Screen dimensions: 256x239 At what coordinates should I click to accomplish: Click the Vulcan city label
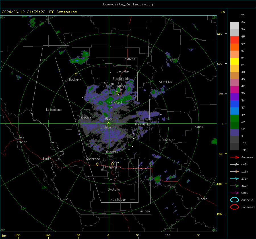click(144, 211)
